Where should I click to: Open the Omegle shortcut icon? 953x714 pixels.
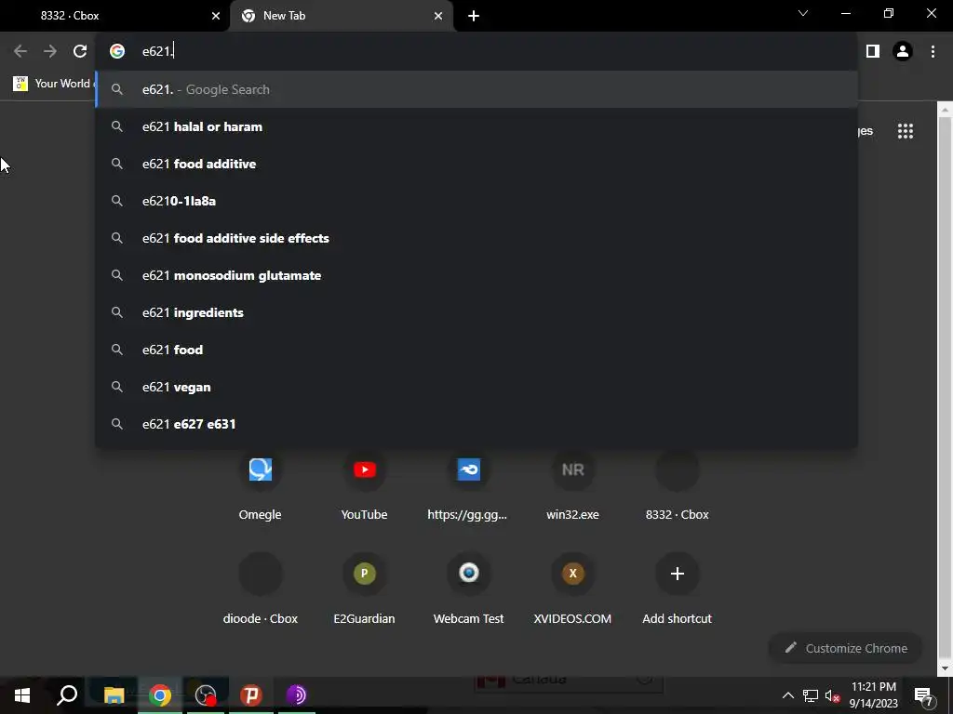pos(261,469)
